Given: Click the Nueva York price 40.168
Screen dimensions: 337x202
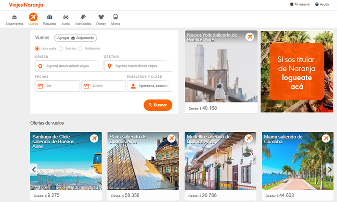Looking at the screenshot, I should (209, 108).
